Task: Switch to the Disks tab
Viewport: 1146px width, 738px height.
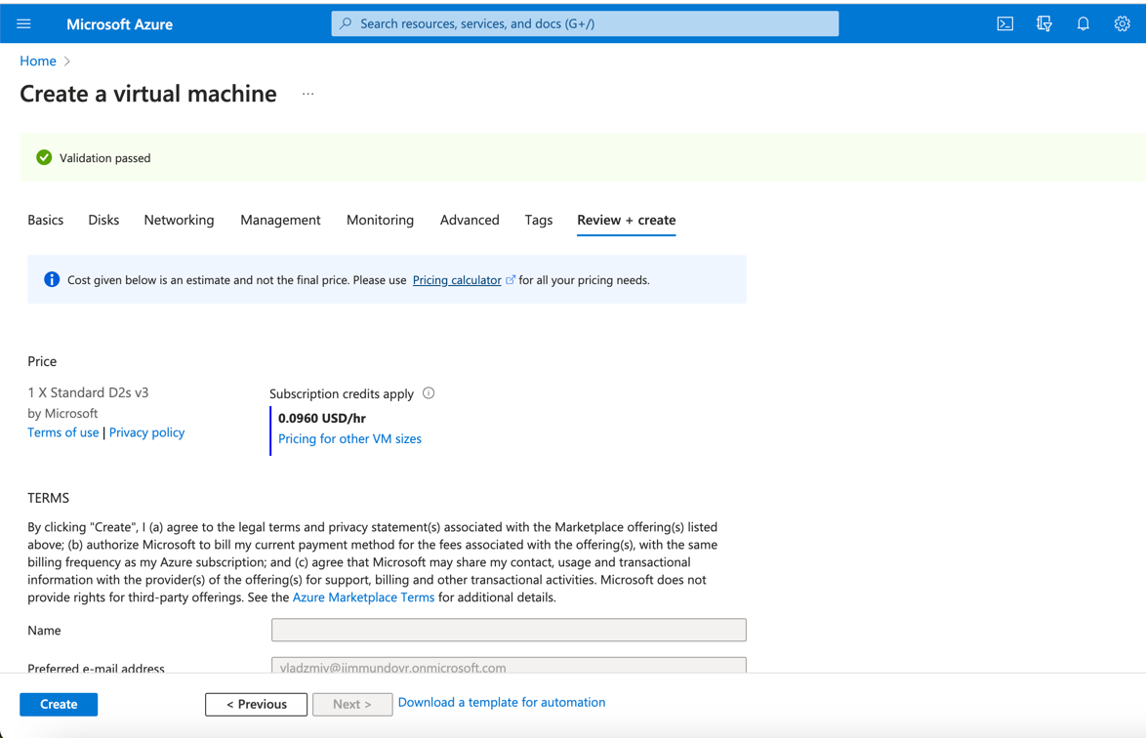Action: (103, 220)
